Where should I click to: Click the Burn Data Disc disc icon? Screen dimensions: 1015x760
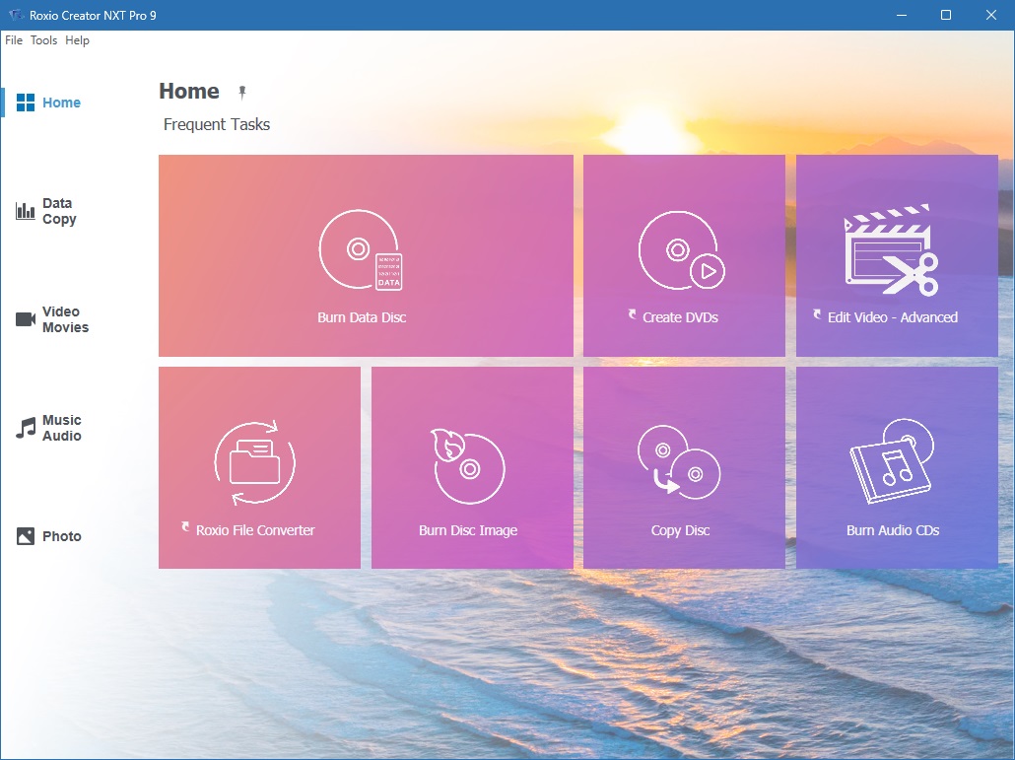(362, 249)
